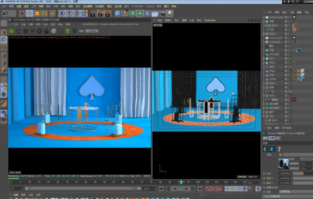Switch to Polygons mode in left sidebar
The image size is (313, 199).
click(4, 70)
